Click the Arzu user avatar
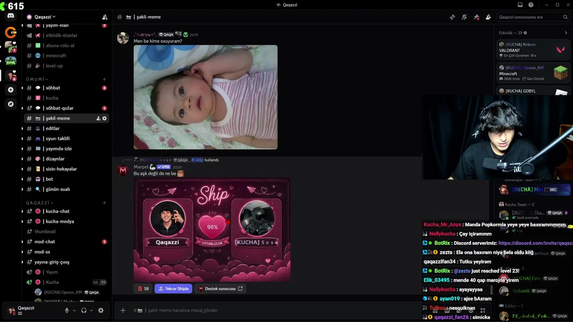 tap(123, 38)
